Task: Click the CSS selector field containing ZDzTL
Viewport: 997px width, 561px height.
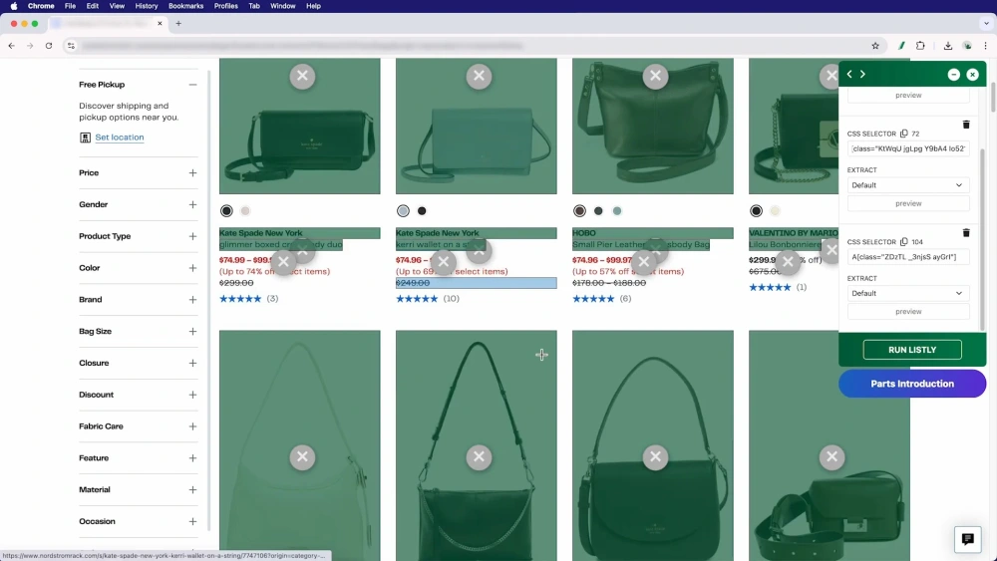Action: [x=908, y=257]
